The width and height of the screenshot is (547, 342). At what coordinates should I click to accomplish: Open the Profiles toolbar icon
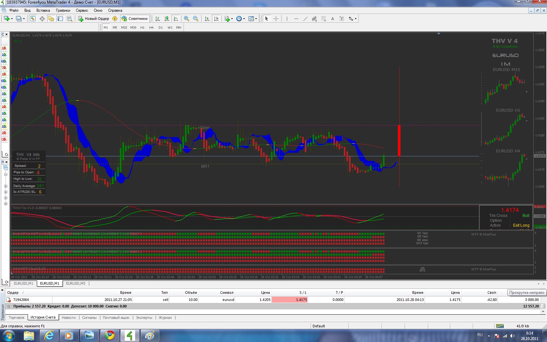tap(19, 19)
